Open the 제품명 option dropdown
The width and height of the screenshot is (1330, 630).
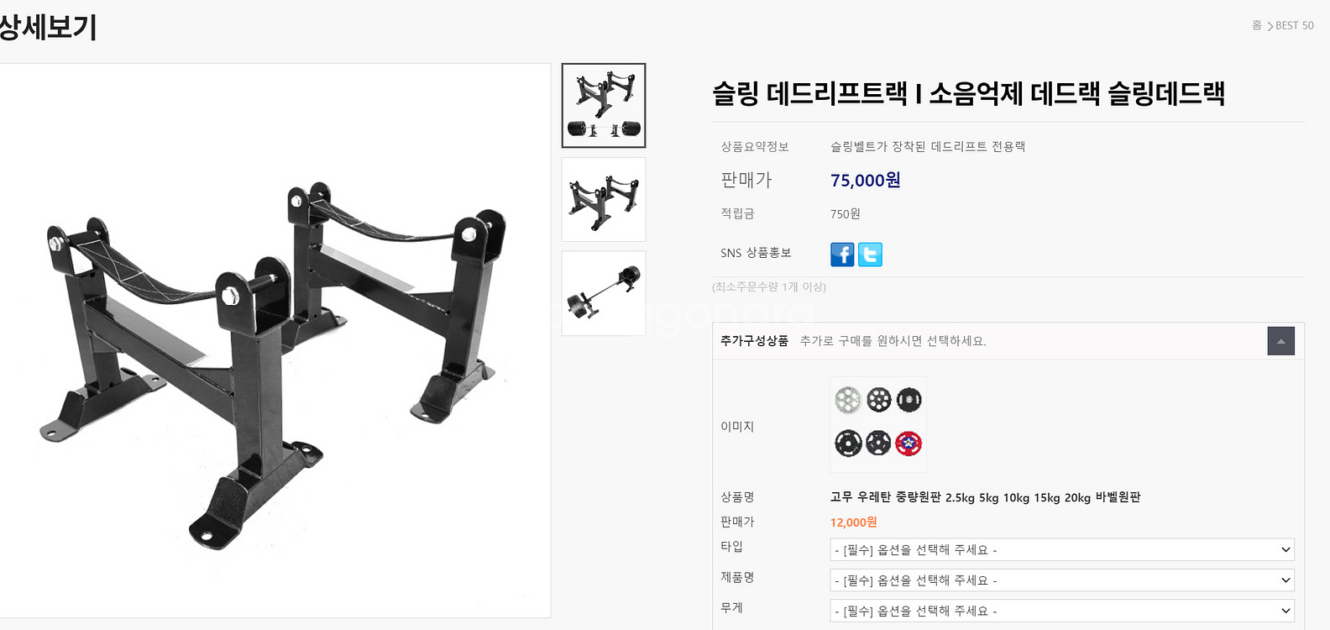pos(1062,580)
